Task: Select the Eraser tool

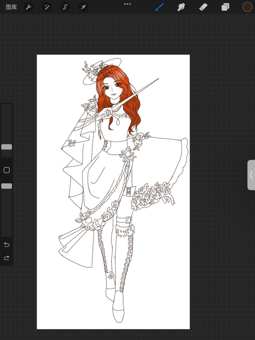Action: pos(203,7)
